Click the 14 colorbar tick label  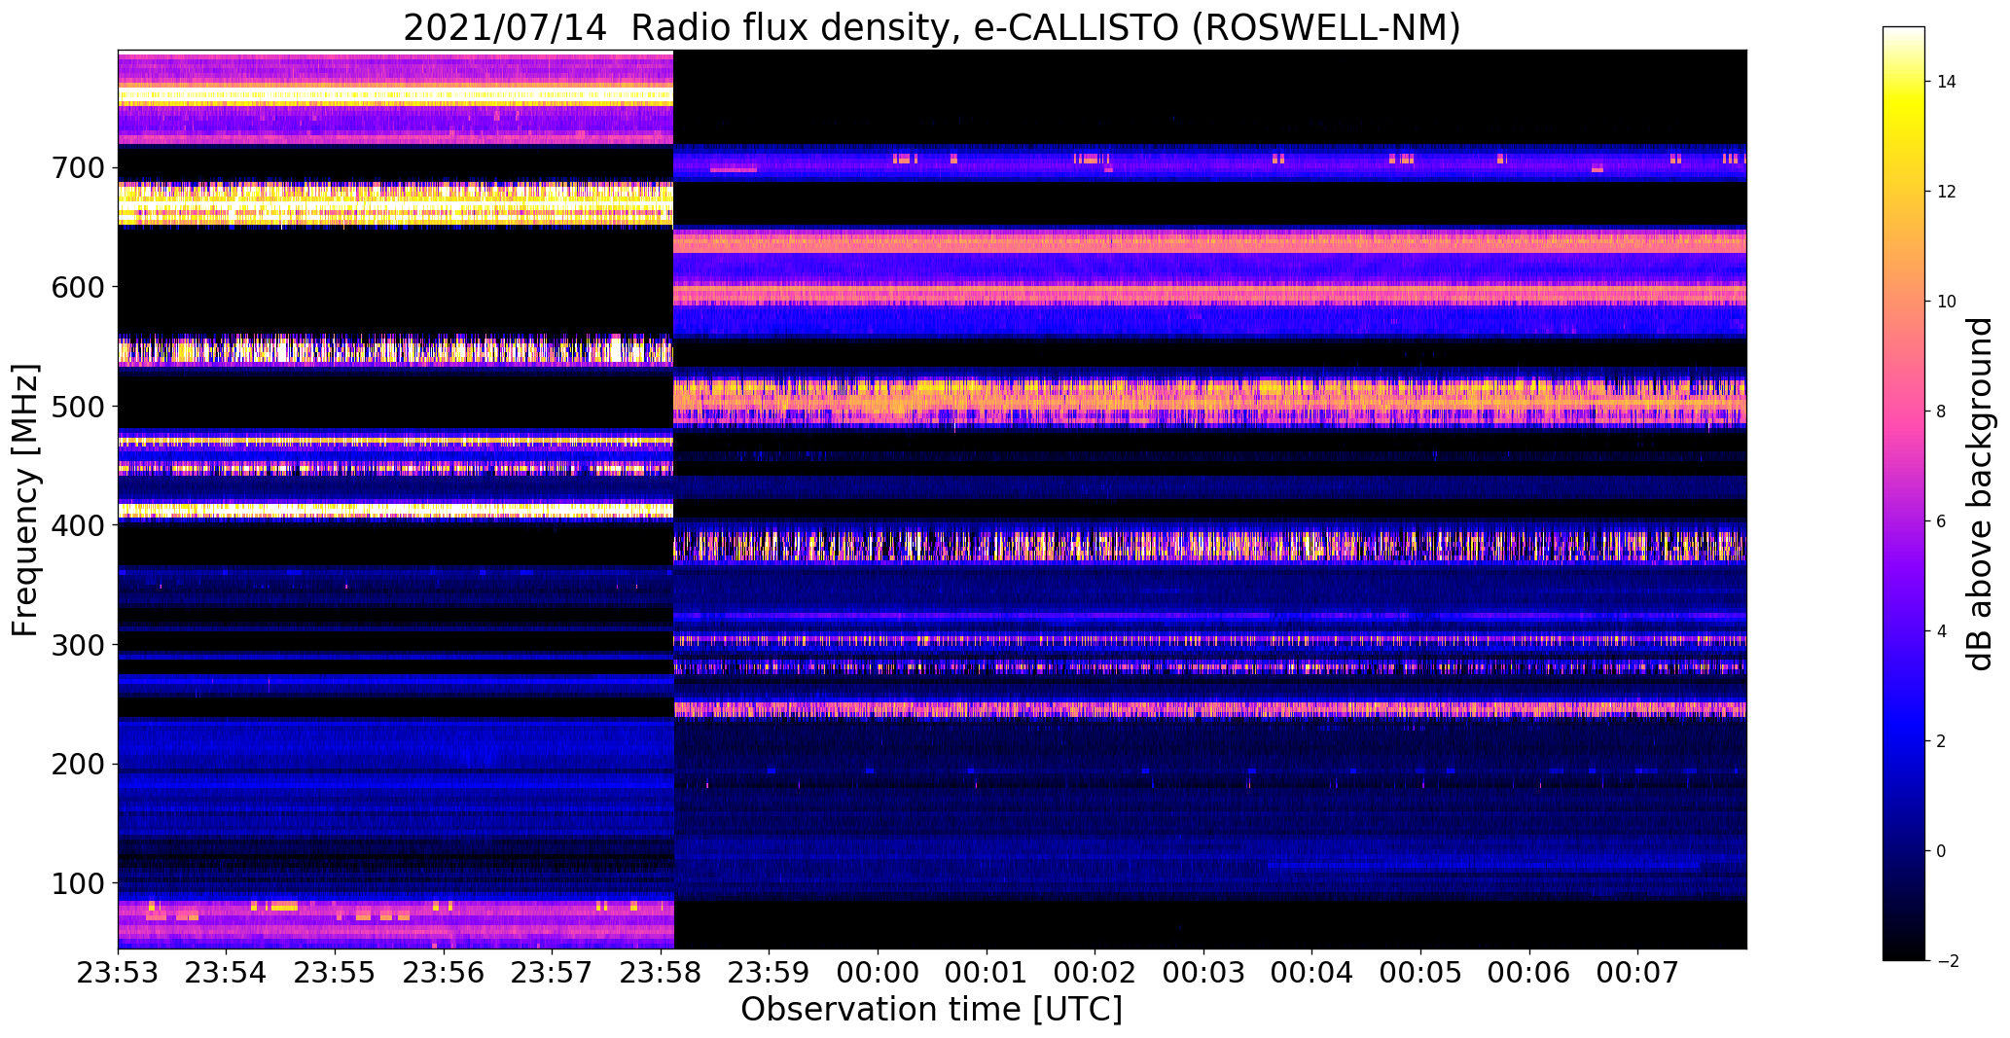[1947, 82]
